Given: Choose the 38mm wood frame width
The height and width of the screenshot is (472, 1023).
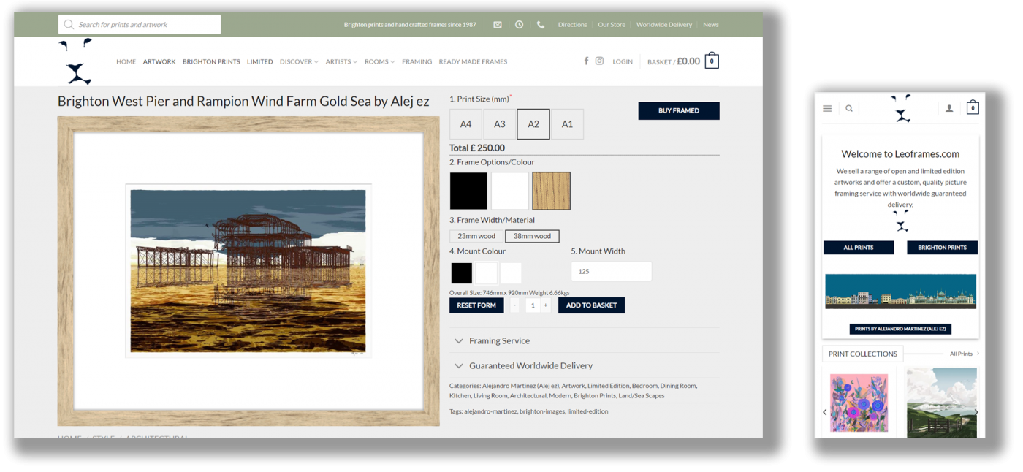Looking at the screenshot, I should (532, 236).
